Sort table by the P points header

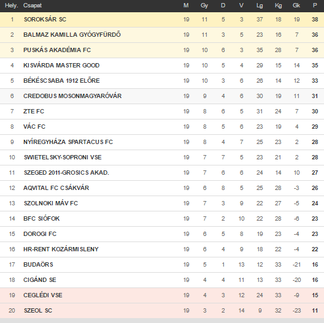pyautogui.click(x=315, y=6)
